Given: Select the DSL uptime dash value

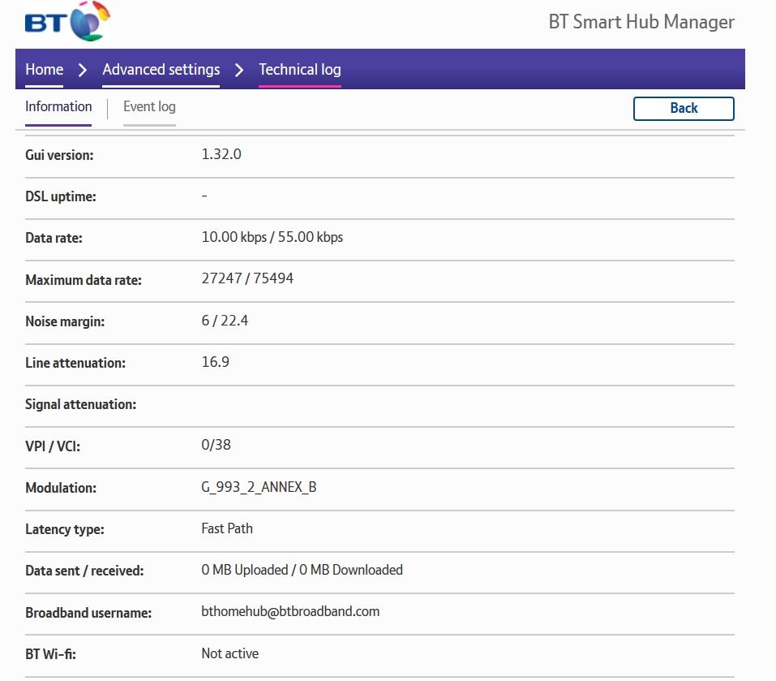Looking at the screenshot, I should pos(204,196).
